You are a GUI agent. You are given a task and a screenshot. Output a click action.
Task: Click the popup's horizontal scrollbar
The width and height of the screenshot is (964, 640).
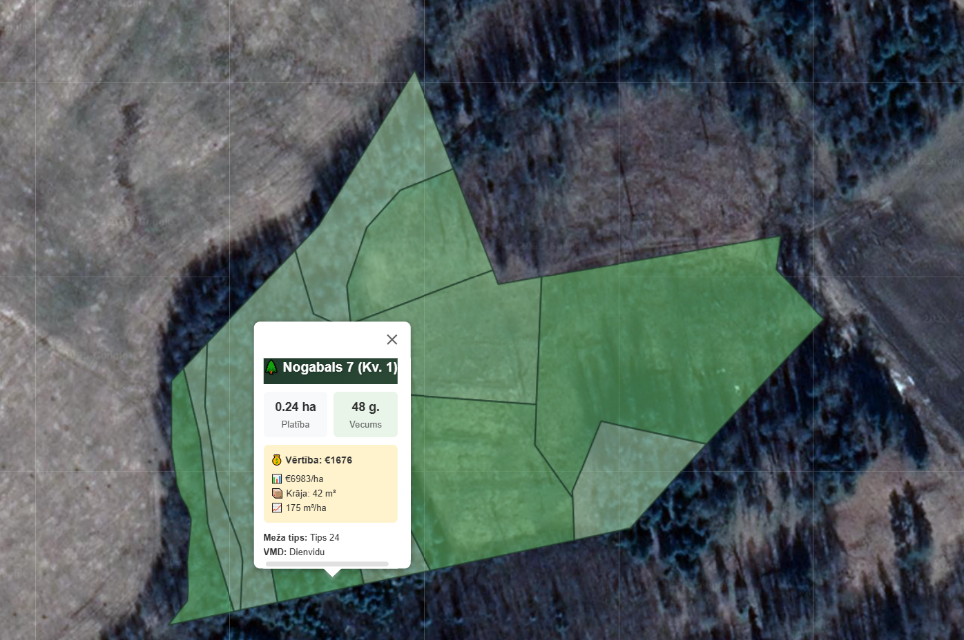coord(327,563)
